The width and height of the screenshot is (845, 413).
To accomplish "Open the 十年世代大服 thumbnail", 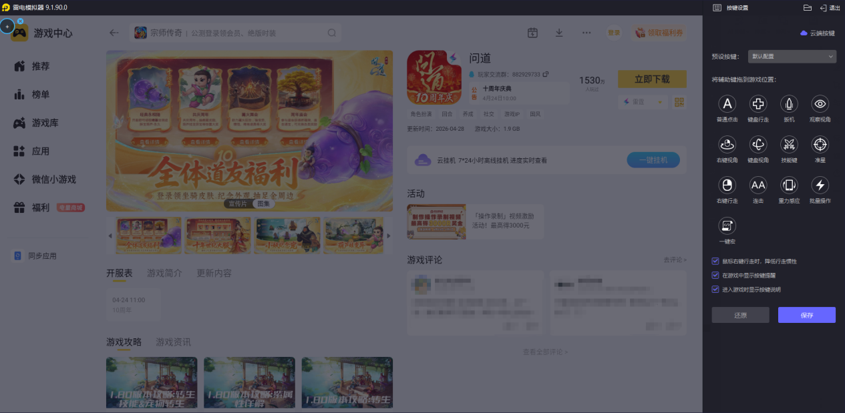I will pyautogui.click(x=218, y=235).
